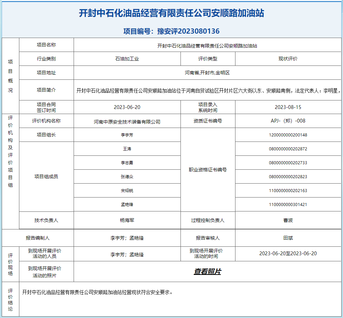Select report authors in 报告编制人 row
This screenshot has height=318, width=343.
[x=127, y=238]
